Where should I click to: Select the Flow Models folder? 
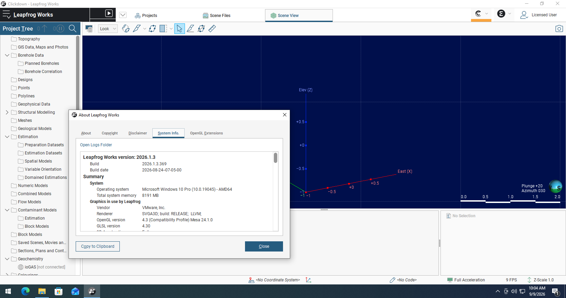click(30, 202)
